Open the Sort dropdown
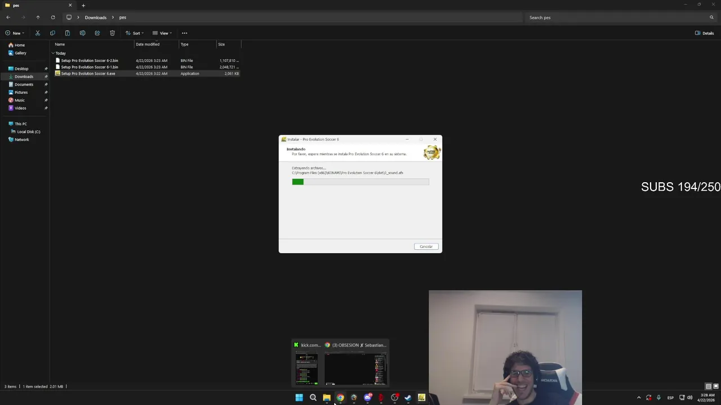 click(x=135, y=33)
